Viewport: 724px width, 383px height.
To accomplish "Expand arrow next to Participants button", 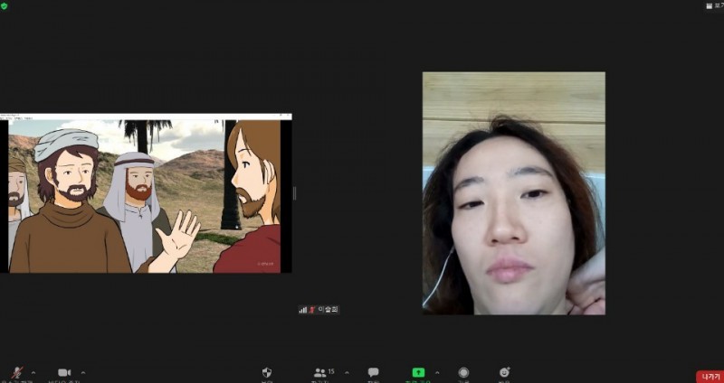I will (x=347, y=372).
